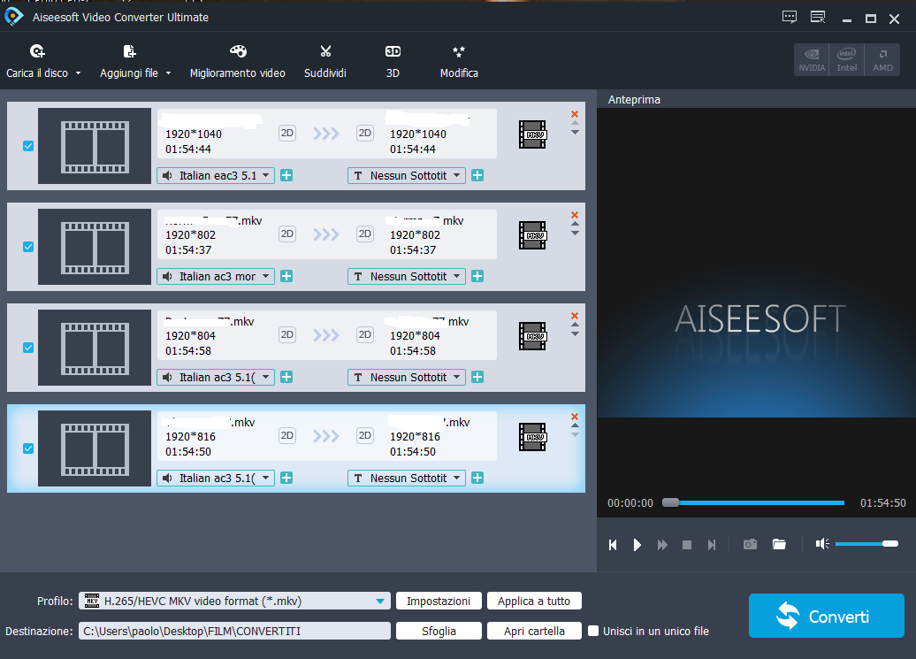
Task: Toggle NVIDIA hardware acceleration
Action: [x=812, y=59]
